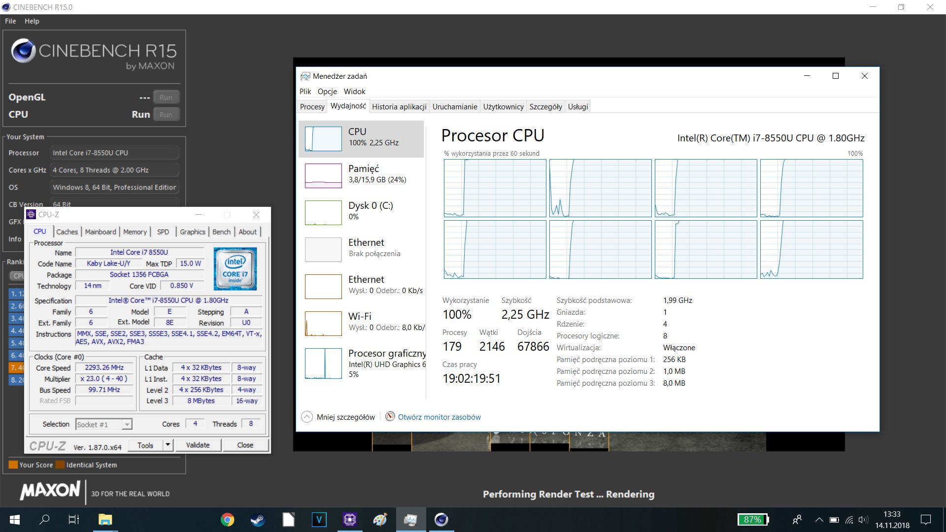Open the white document app on taskbar
The width and height of the screenshot is (946, 532).
point(288,520)
